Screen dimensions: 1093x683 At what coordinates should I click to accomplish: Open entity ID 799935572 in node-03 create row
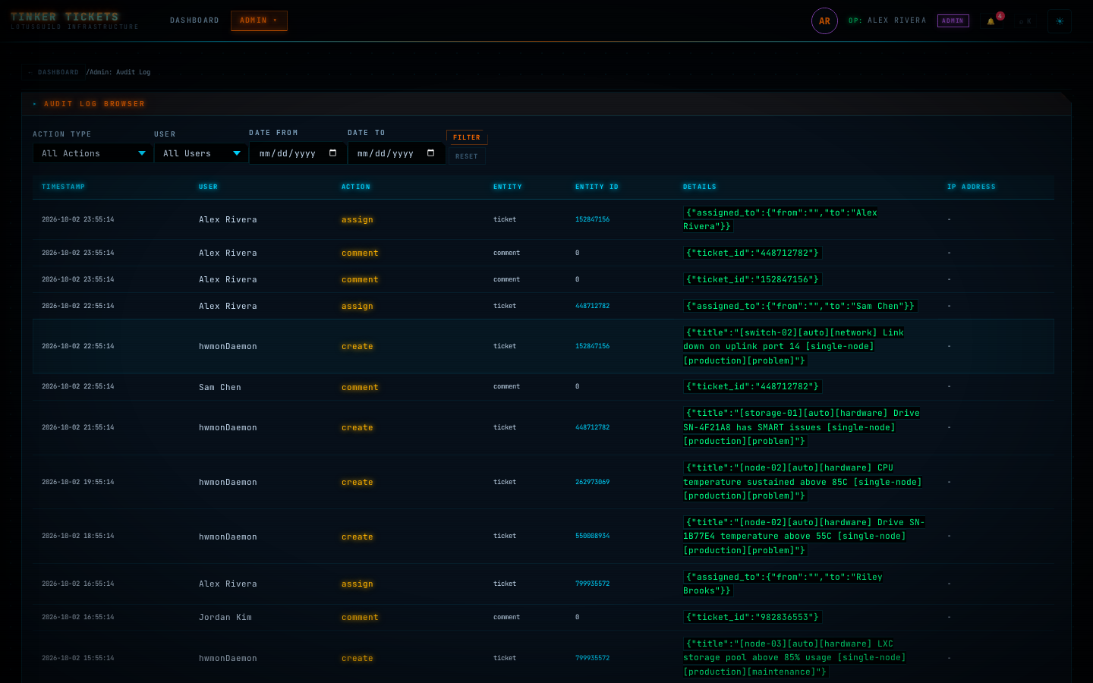coord(592,658)
